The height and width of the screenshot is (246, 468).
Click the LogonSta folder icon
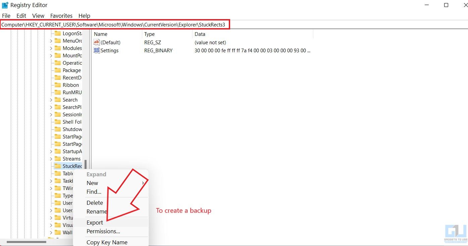[x=58, y=34]
